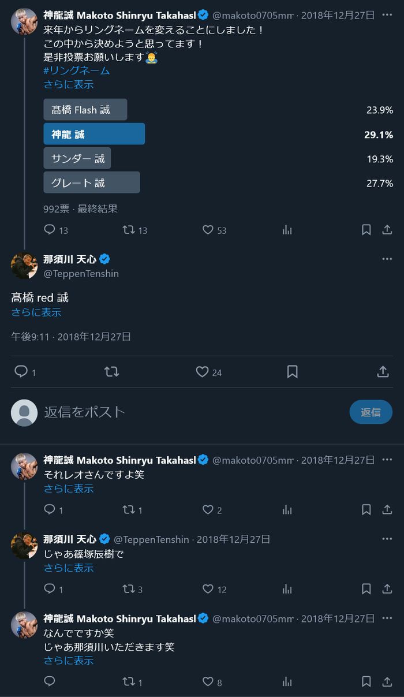Retweet the それレオさんですよ笑 reply
404x697 pixels.
tap(129, 509)
